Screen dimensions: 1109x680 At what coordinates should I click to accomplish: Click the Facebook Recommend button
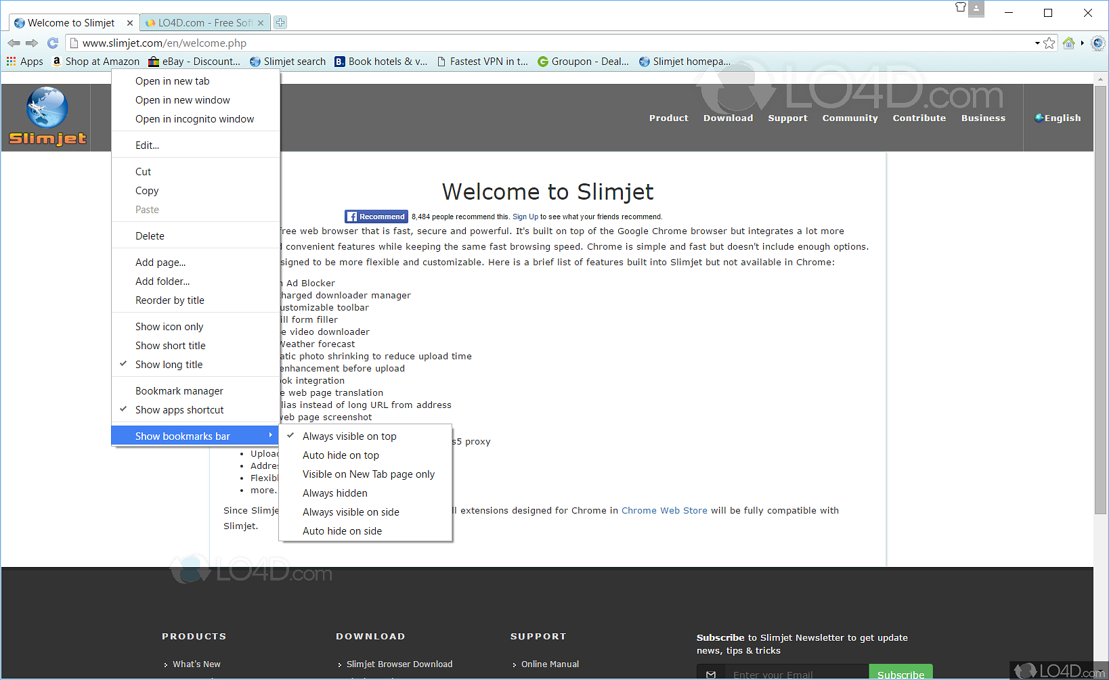click(x=376, y=216)
